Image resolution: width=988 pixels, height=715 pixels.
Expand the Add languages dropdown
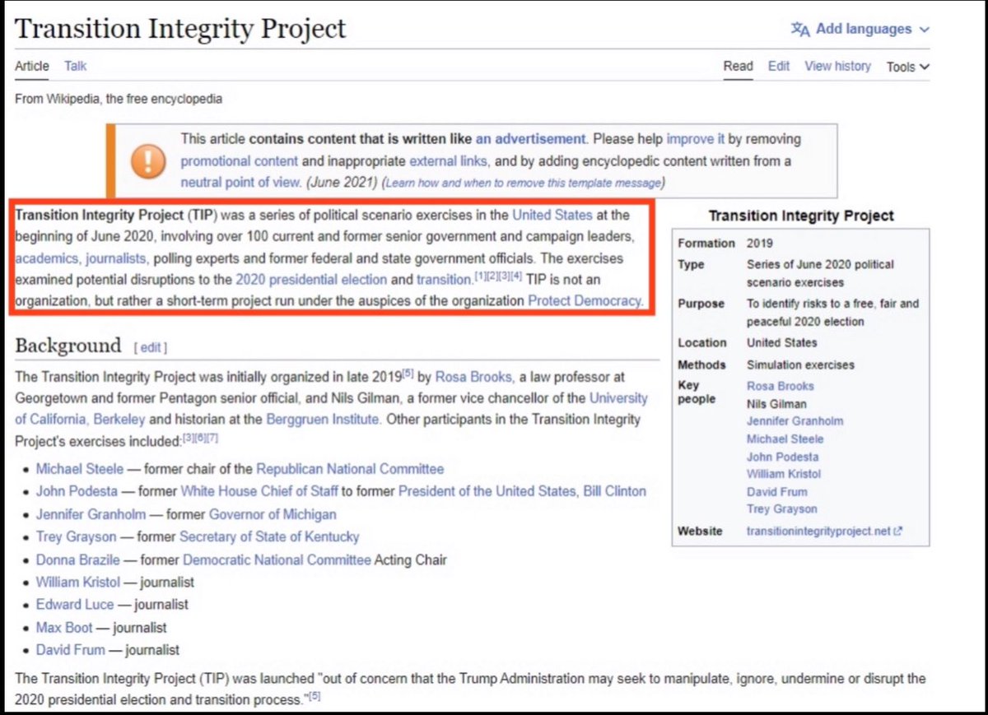(925, 30)
